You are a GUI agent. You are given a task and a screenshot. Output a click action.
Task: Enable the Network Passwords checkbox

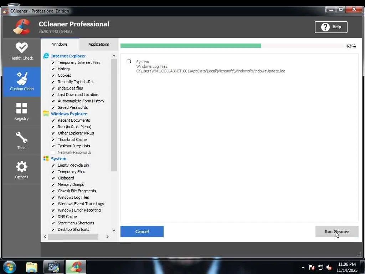[x=53, y=152]
